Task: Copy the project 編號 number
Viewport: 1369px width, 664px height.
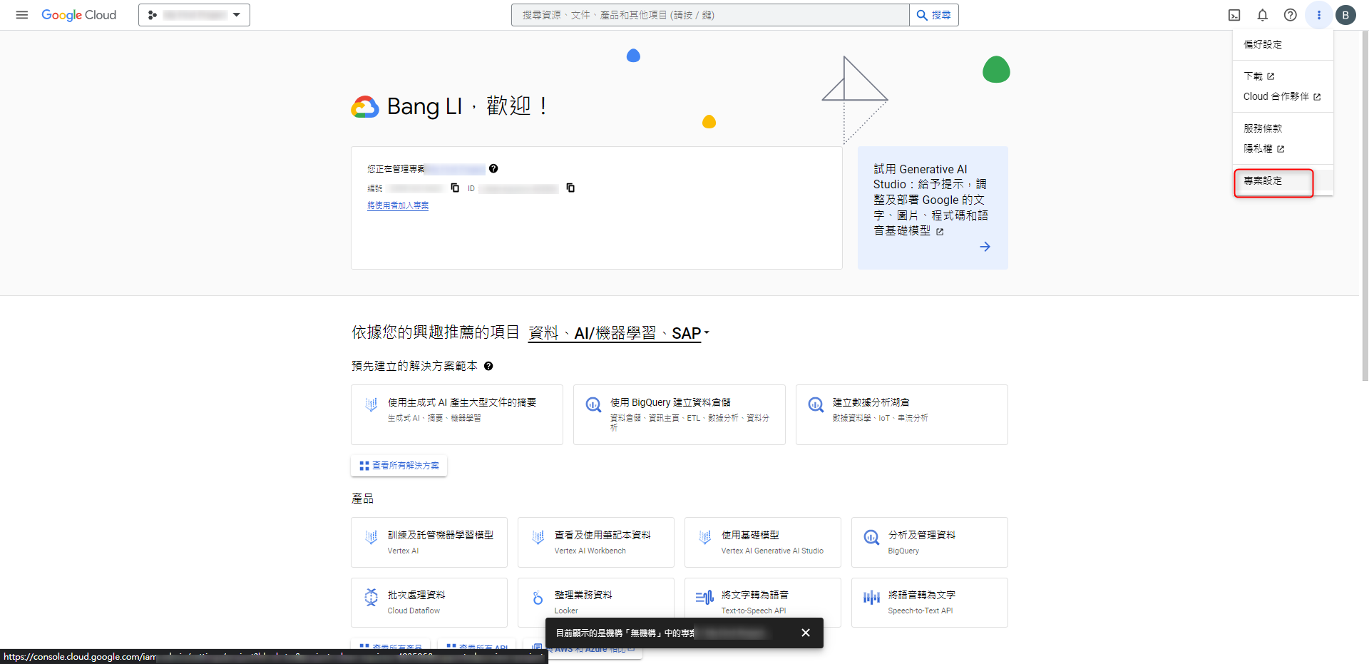Action: click(x=455, y=188)
